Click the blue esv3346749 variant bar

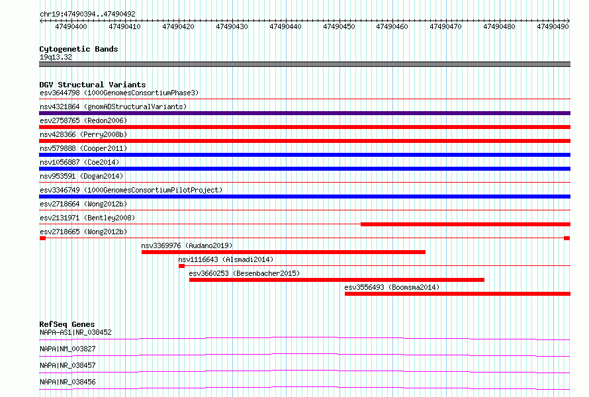coord(304,197)
